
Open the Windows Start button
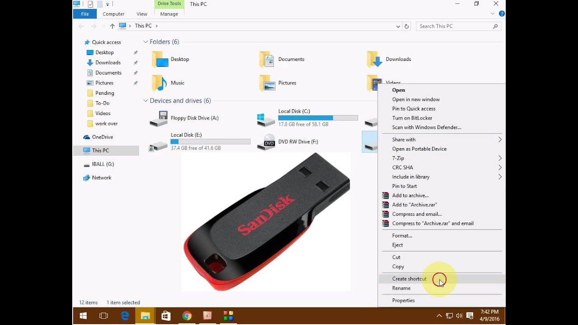click(83, 316)
